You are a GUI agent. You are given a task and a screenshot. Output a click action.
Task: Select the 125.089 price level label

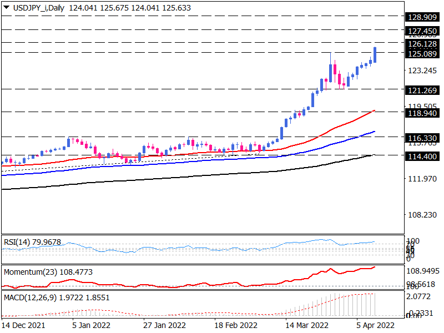point(422,53)
